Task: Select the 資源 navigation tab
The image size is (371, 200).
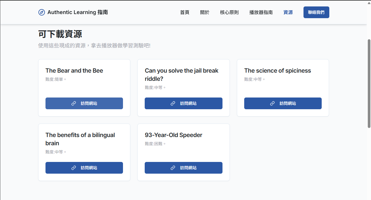Action: [x=288, y=12]
